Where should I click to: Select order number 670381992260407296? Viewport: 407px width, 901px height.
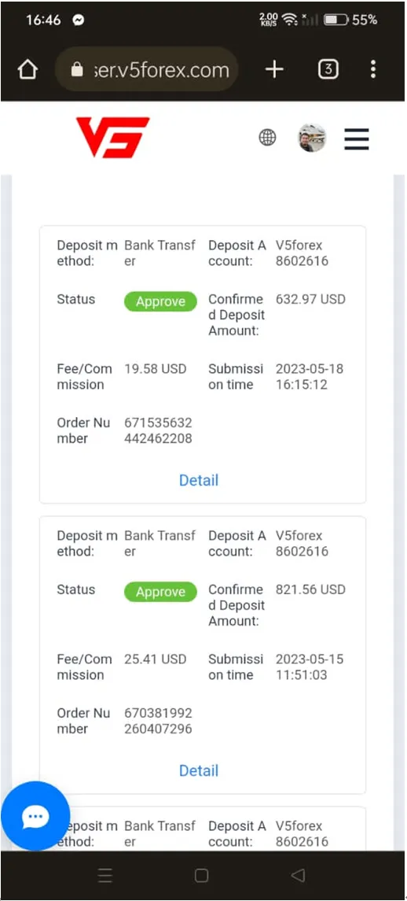pos(158,721)
